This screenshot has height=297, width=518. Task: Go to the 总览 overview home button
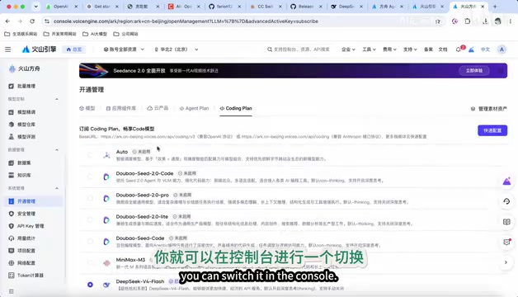coord(74,49)
